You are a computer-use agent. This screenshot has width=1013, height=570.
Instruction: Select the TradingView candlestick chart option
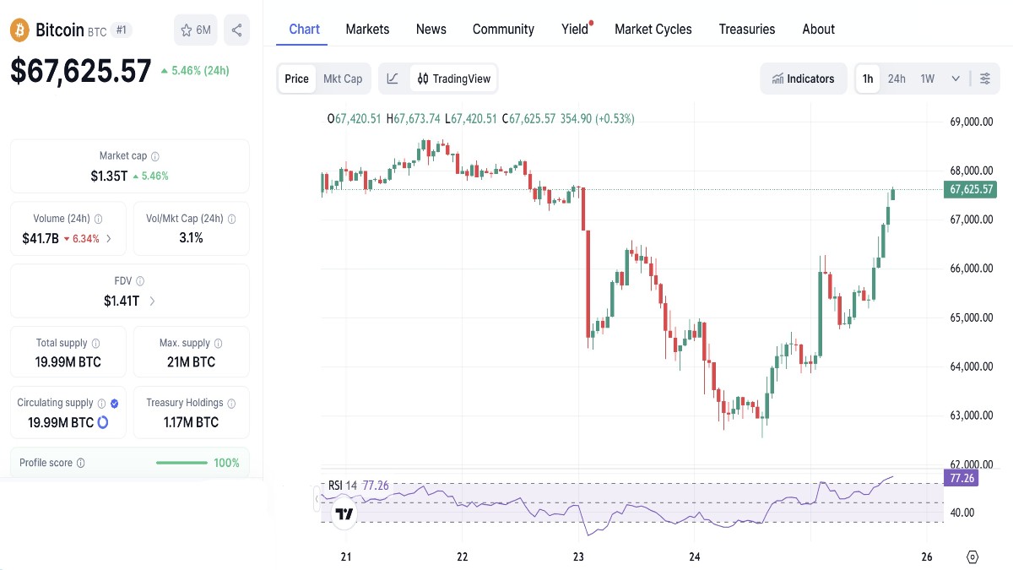[453, 79]
